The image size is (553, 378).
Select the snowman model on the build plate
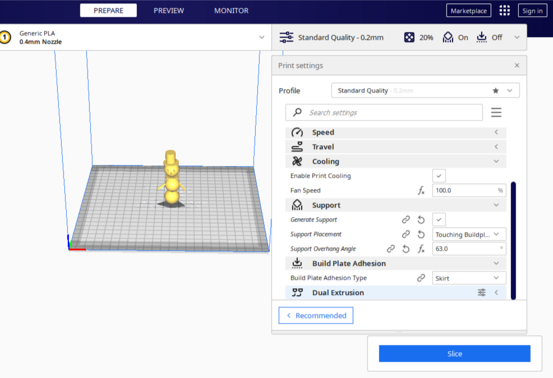tap(172, 178)
